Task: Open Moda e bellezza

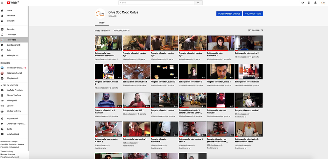Action: coord(14,111)
